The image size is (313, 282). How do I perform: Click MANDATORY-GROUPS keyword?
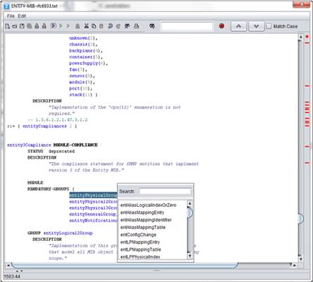pyautogui.click(x=48, y=189)
